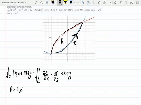Share the notebook page

coord(132,3)
